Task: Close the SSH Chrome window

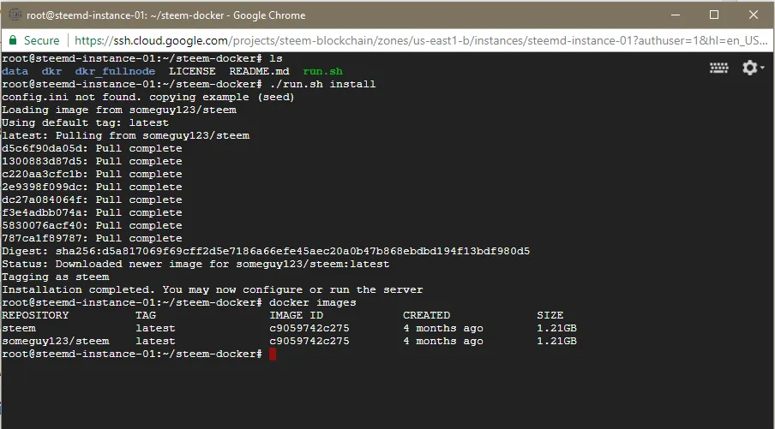Action: tap(754, 15)
